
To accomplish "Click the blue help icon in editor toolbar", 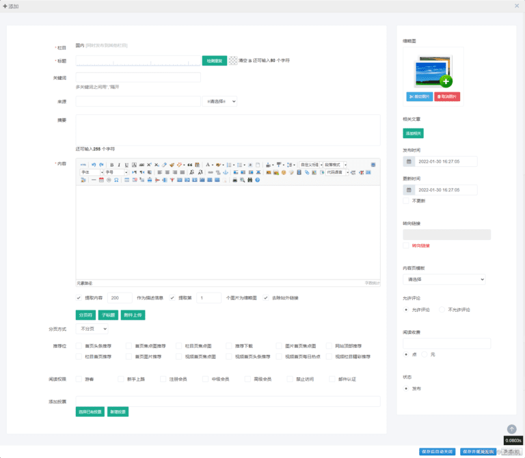I will pyautogui.click(x=258, y=180).
